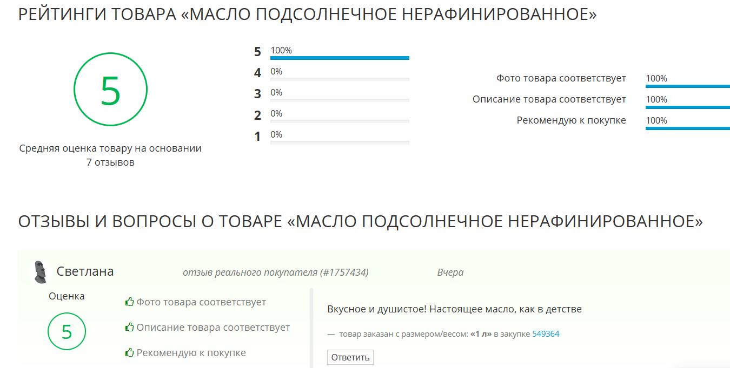The height and width of the screenshot is (368, 730).
Task: Click the 'Рекомендую к покупке' summary progress bar
Action: pyautogui.click(x=687, y=128)
